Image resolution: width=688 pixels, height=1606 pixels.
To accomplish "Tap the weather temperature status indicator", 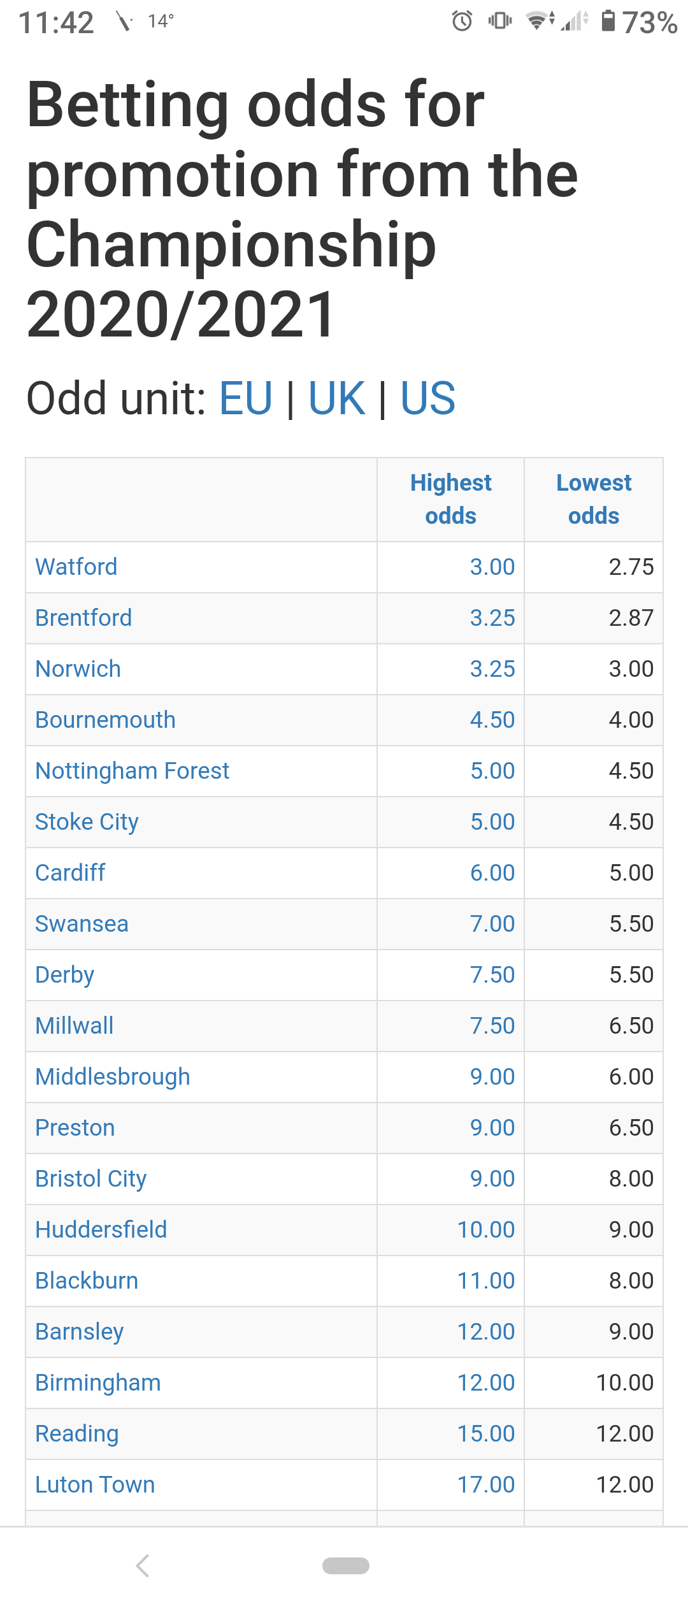I will (x=161, y=22).
